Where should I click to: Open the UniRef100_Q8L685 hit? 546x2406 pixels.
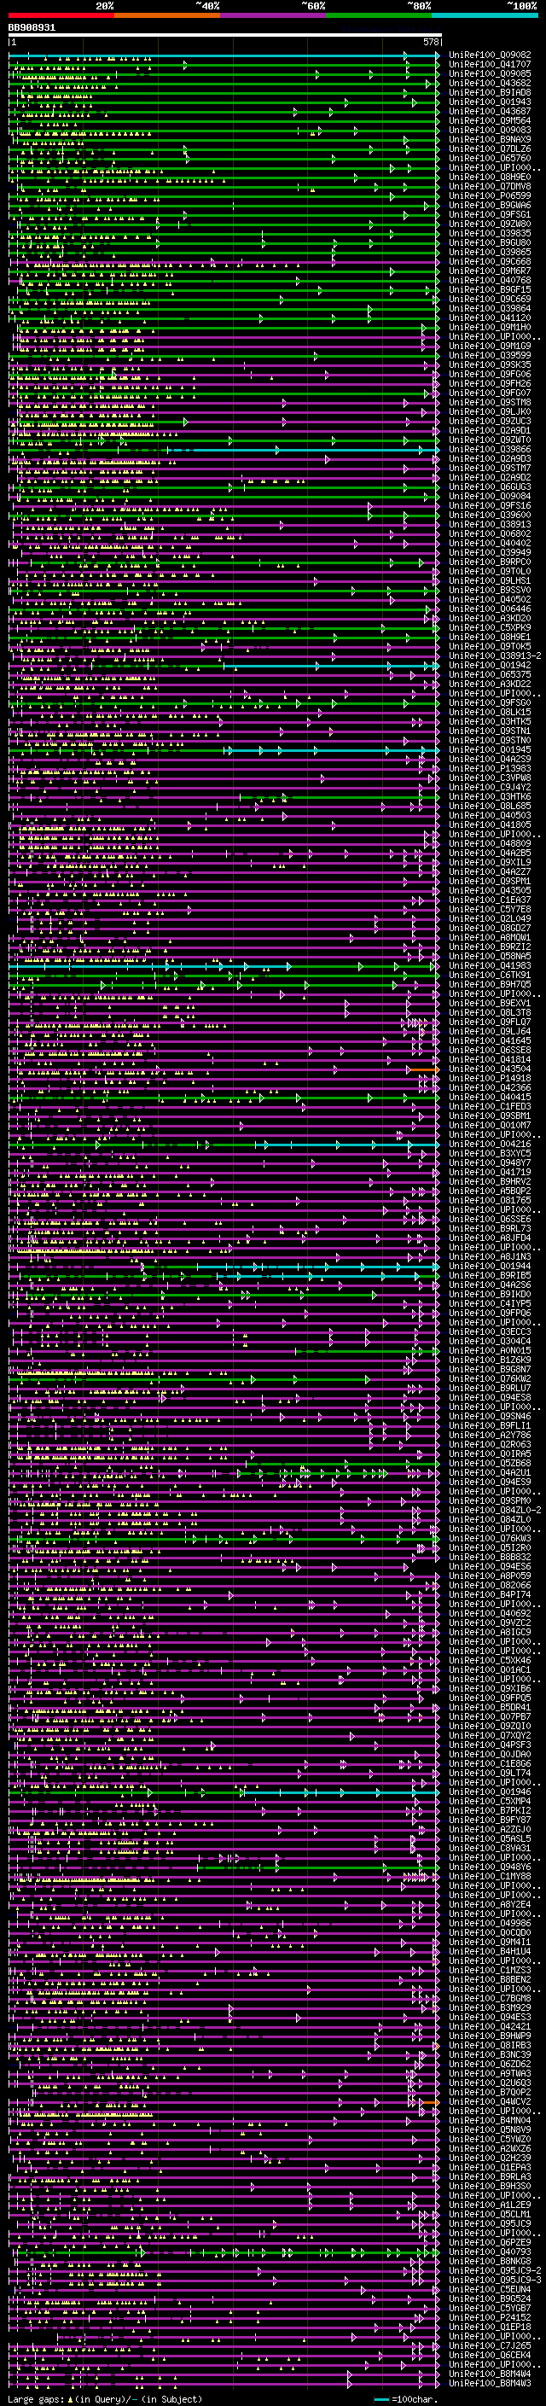[490, 805]
